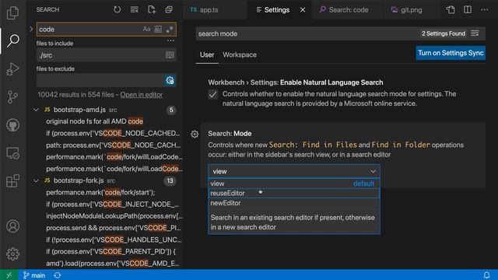
Task: Toggle use exclude settings and ignore files
Action: [x=170, y=80]
